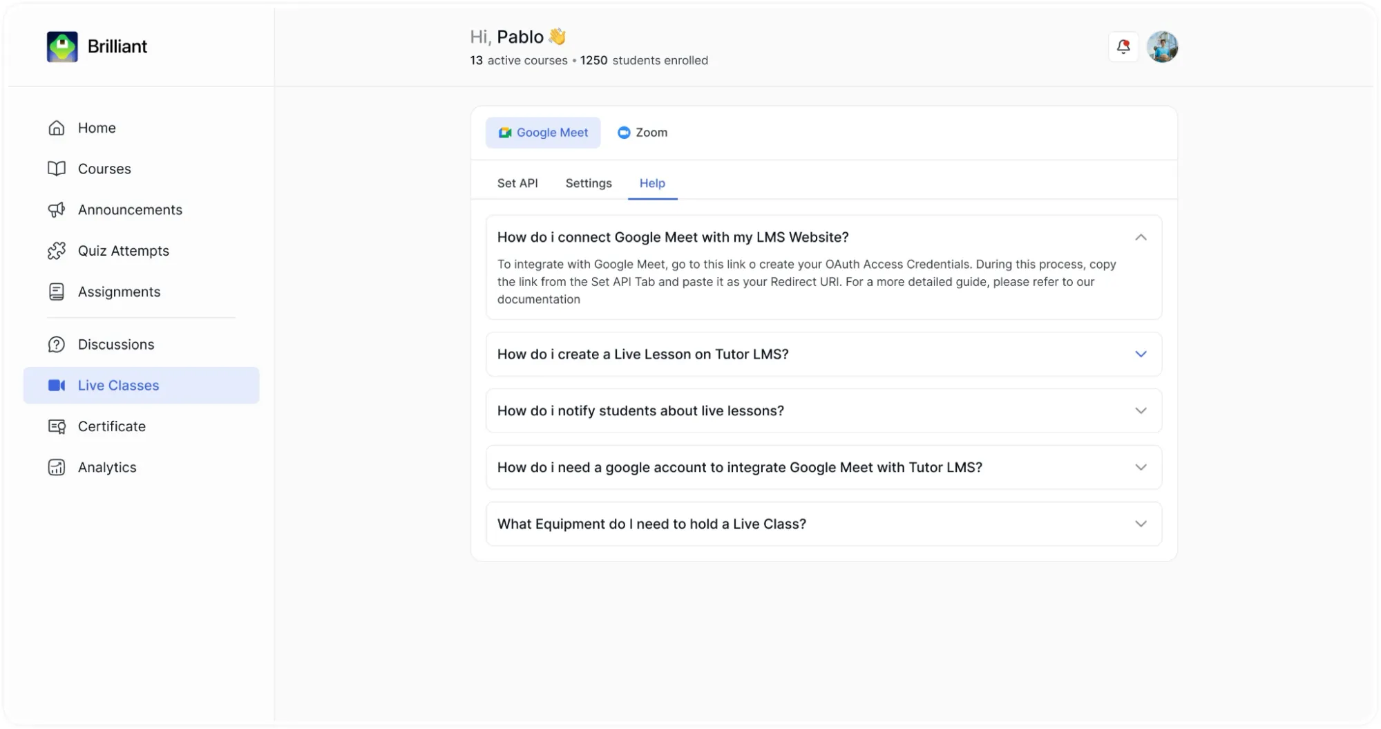Switch to the Settings tab
The image size is (1381, 729).
pos(589,183)
